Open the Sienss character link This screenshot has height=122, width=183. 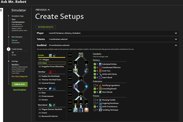click(14, 40)
